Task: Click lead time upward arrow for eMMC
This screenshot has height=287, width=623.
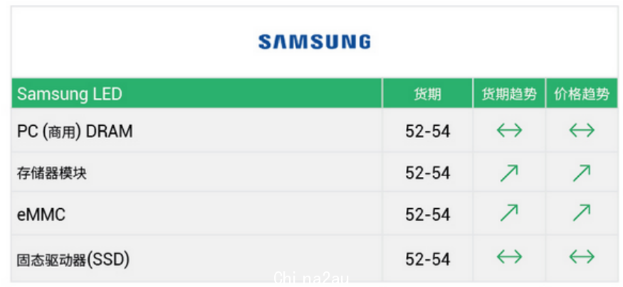Action: click(509, 213)
